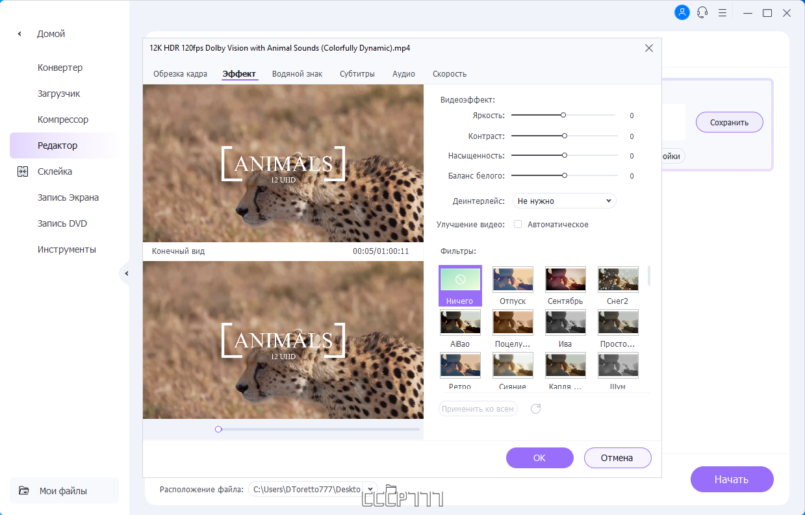
Task: Apply the Отпуск filter
Action: [x=513, y=285]
